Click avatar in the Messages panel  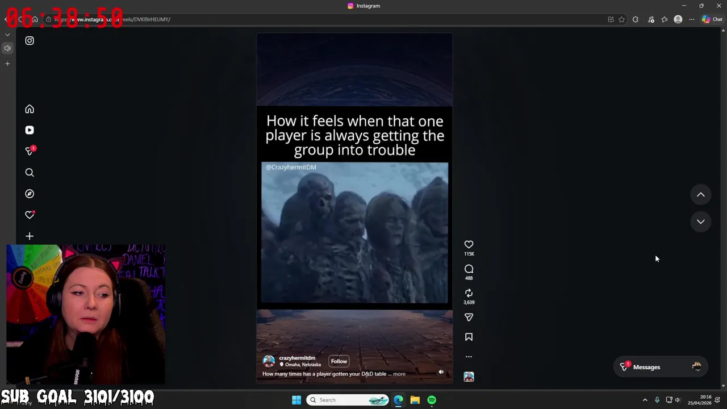pos(697,367)
